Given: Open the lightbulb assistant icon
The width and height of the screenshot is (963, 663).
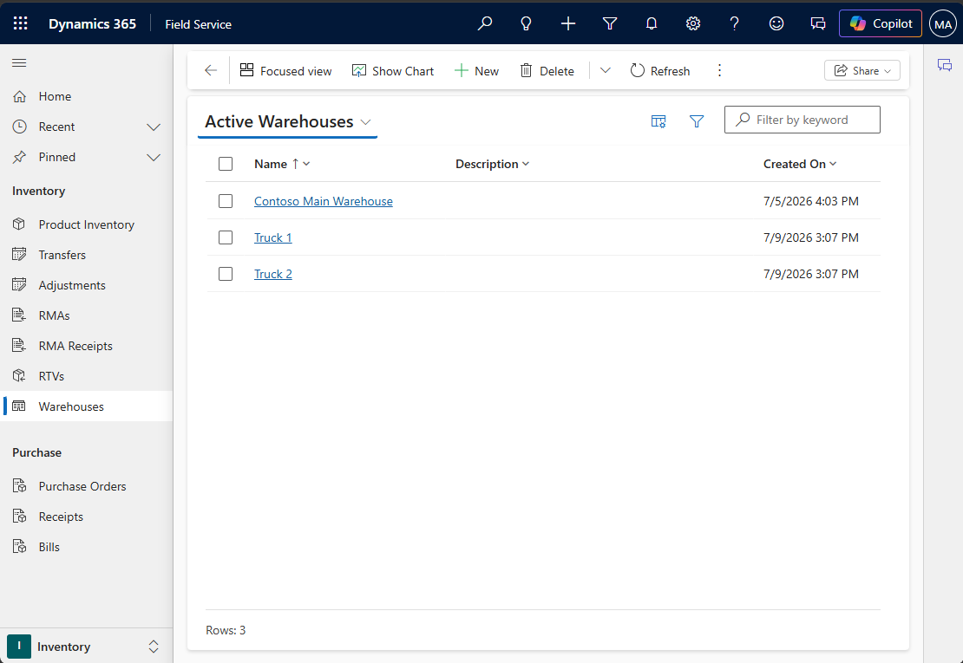Looking at the screenshot, I should click(x=526, y=23).
